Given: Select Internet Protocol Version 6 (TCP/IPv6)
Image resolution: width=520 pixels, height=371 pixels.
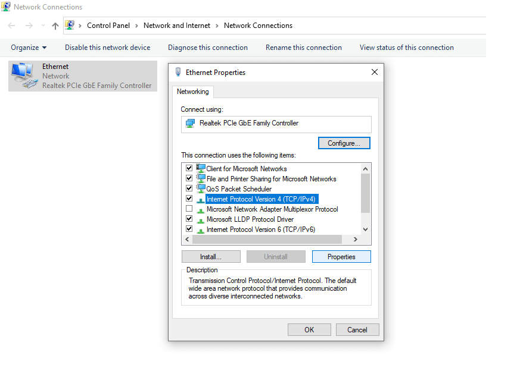Looking at the screenshot, I should point(261,229).
